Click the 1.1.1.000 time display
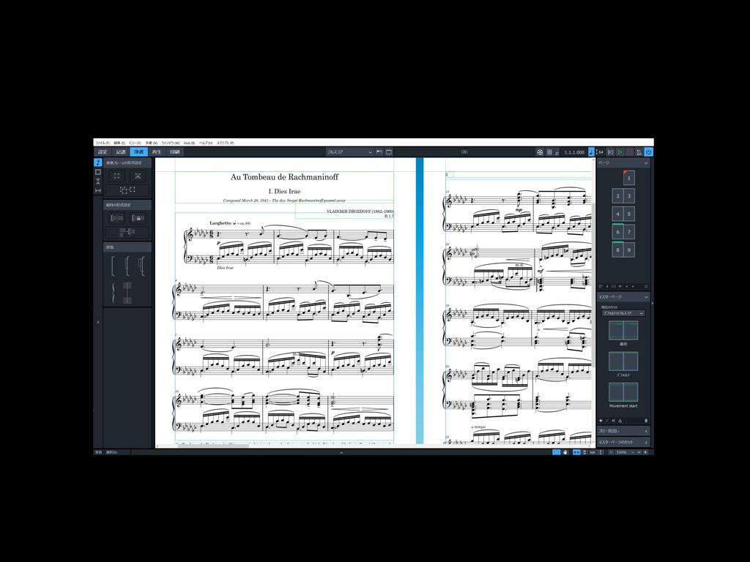Viewport: 750px width, 562px height. tap(574, 152)
